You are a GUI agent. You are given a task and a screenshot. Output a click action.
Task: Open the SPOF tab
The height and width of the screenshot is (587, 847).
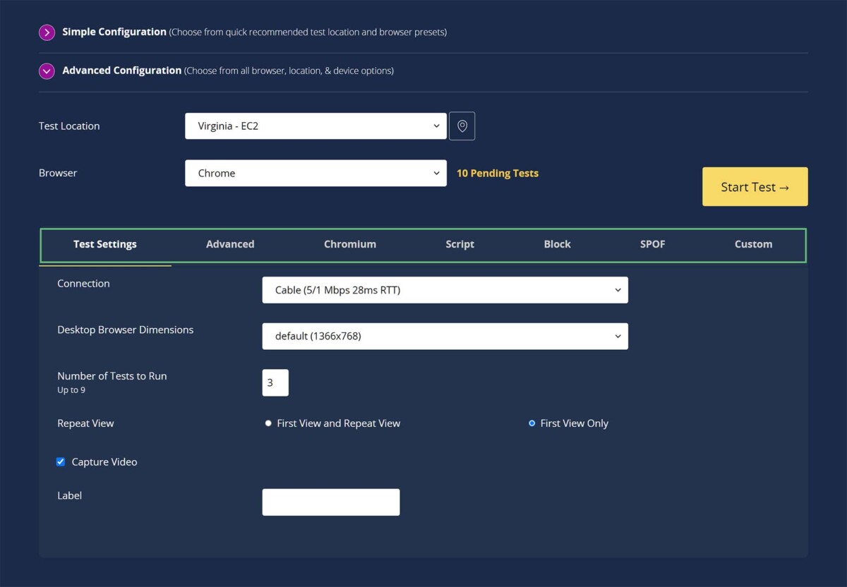tap(652, 244)
